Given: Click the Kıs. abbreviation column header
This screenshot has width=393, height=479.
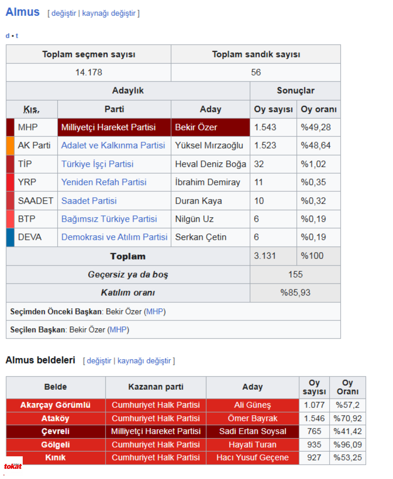Looking at the screenshot, I should (32, 109).
